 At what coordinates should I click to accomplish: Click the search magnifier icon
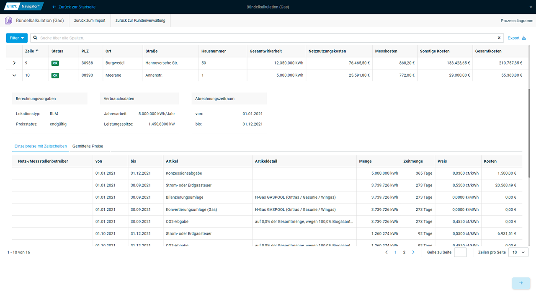click(35, 38)
